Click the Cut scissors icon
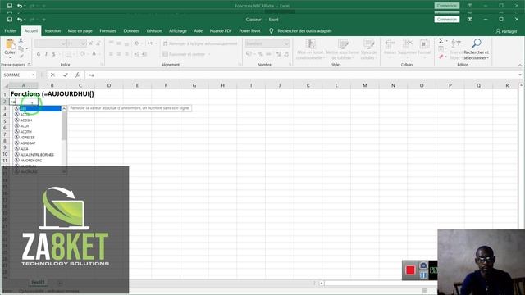The width and height of the screenshot is (525, 295). pyautogui.click(x=21, y=41)
